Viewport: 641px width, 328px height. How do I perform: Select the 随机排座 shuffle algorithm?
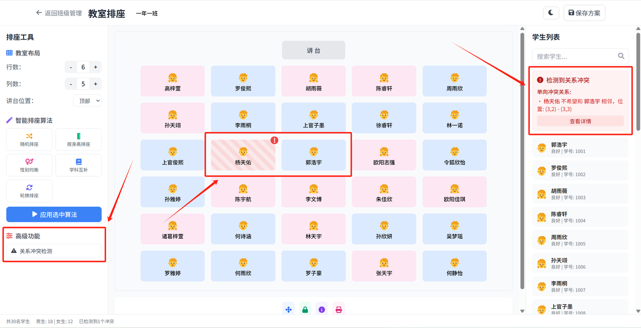point(29,139)
